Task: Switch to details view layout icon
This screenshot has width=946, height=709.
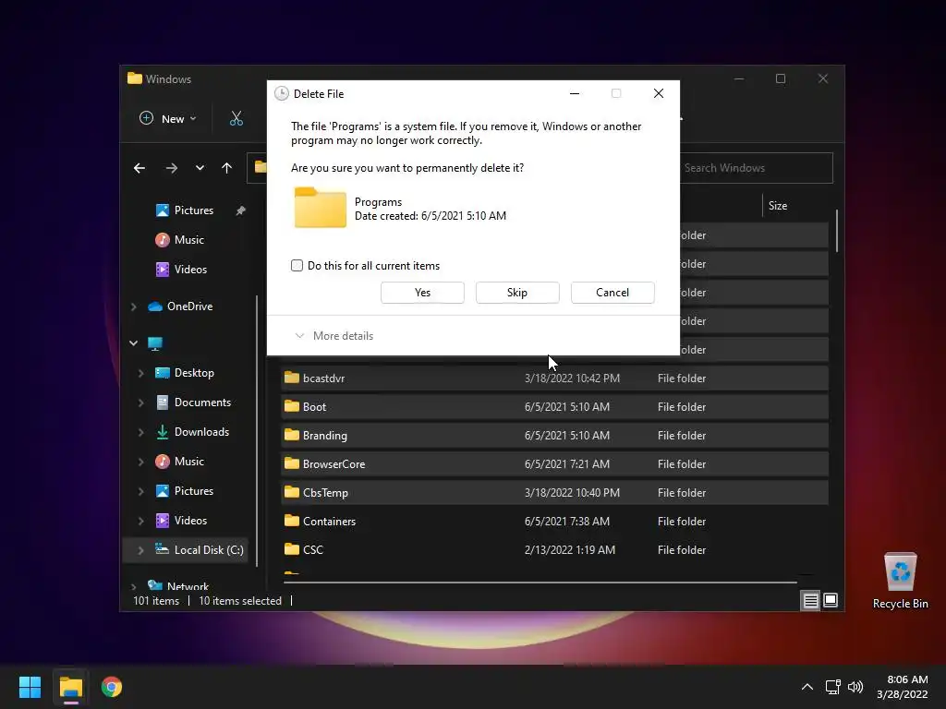Action: (x=810, y=600)
